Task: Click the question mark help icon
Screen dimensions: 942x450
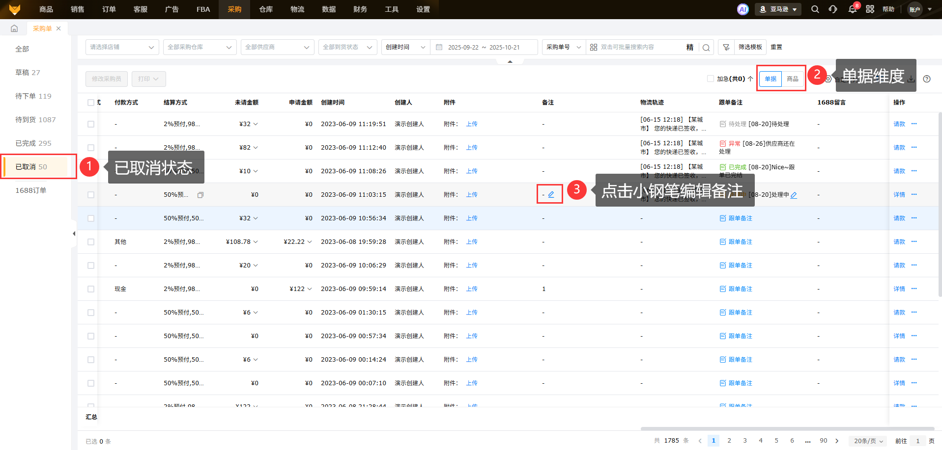Action: click(927, 79)
